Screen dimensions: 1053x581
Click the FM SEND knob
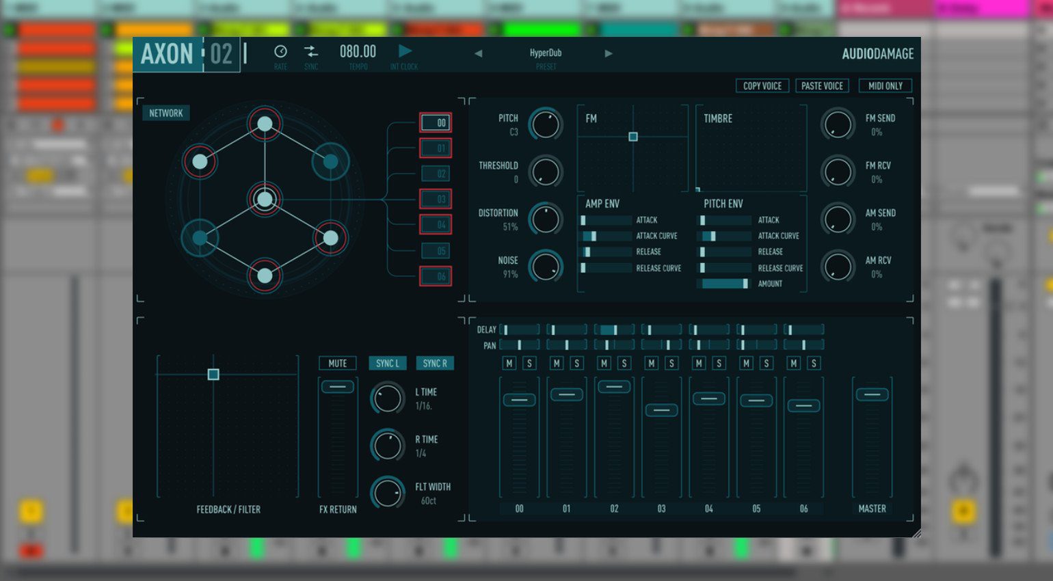coord(838,124)
